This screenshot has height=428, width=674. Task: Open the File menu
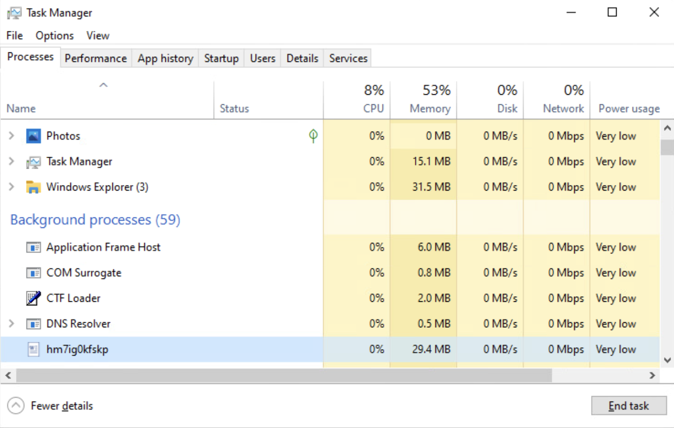(14, 35)
